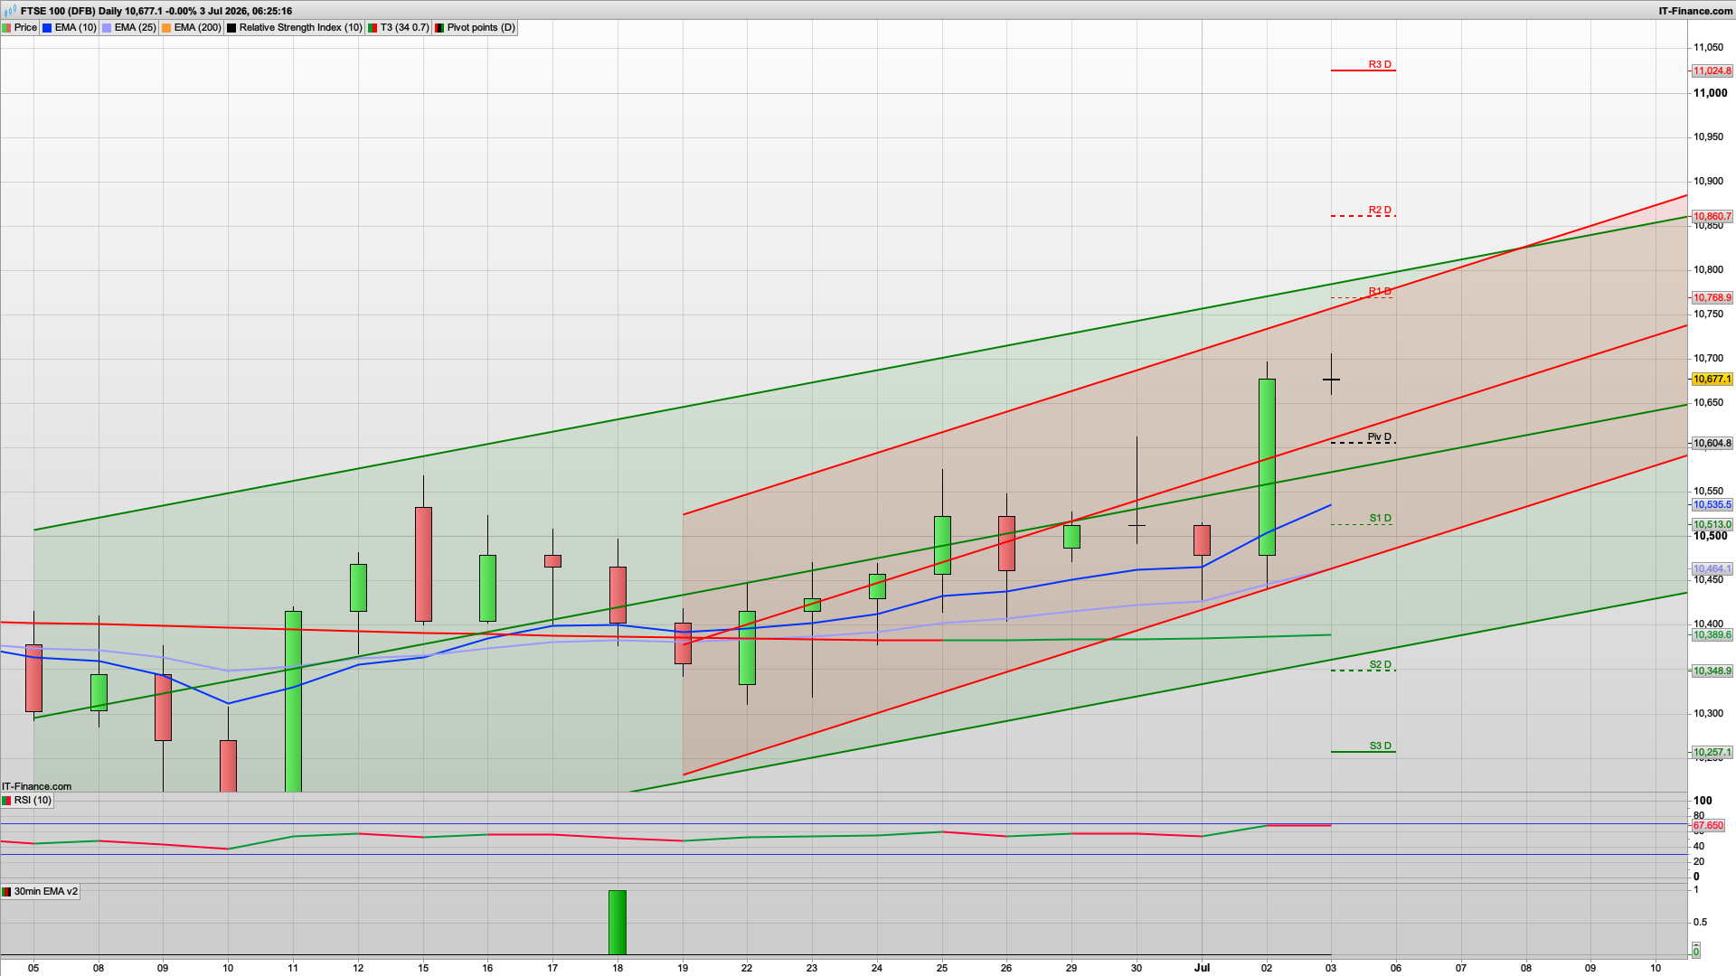Click the RSI (10) panel label
1736x976 pixels.
[27, 801]
